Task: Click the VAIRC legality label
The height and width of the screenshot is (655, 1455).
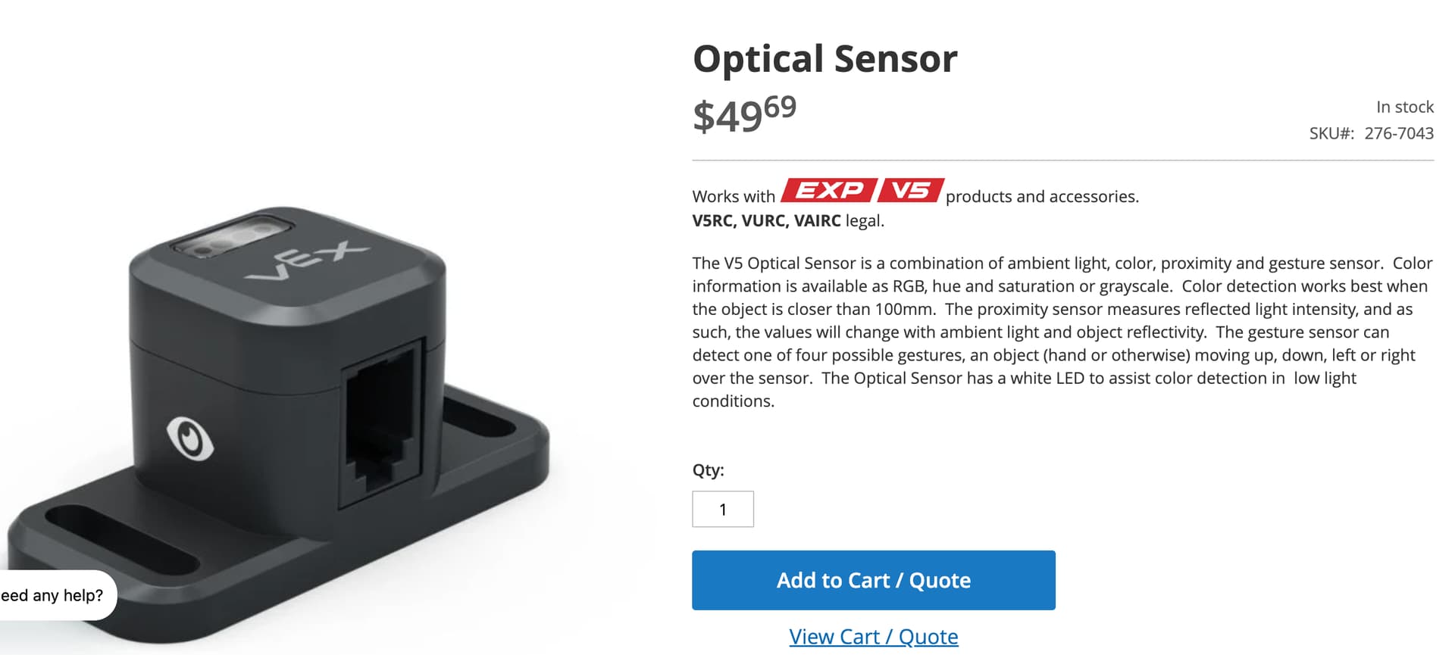Action: pyautogui.click(x=817, y=221)
